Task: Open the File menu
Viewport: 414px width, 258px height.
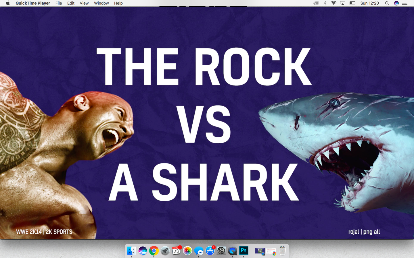Action: [59, 3]
